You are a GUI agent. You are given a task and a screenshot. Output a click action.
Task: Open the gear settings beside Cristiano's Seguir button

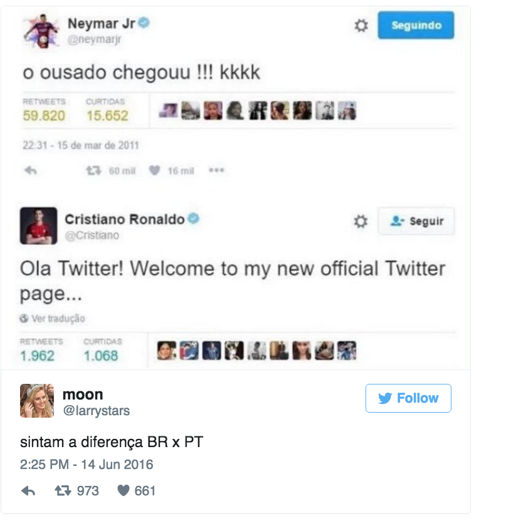(361, 221)
